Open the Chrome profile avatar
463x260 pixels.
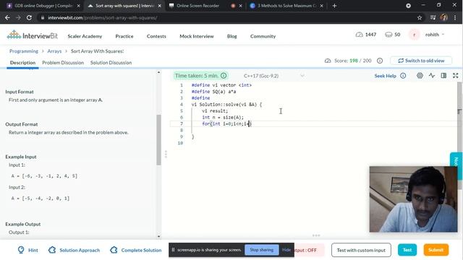click(443, 17)
